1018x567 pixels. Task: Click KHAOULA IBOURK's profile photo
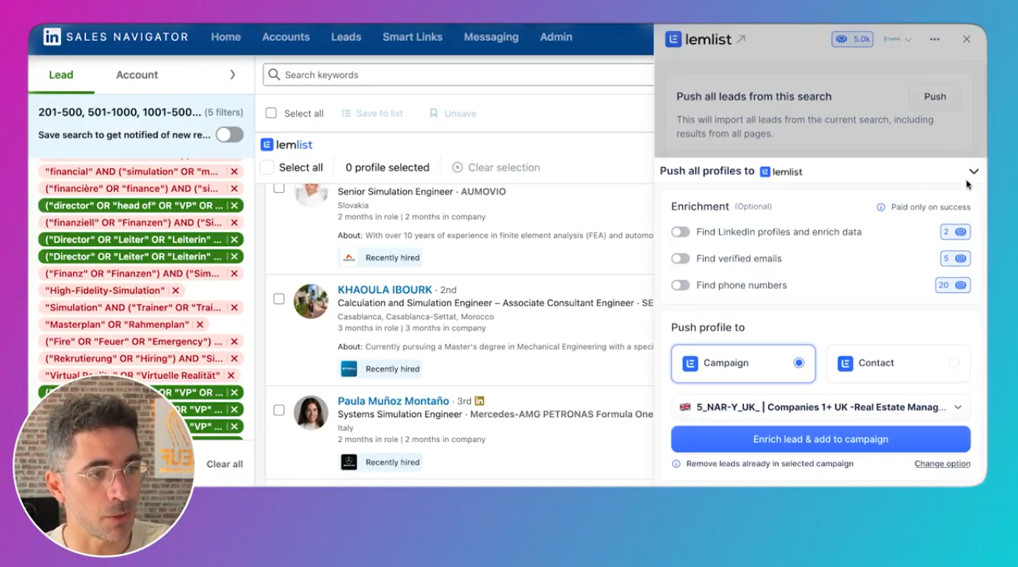click(x=311, y=301)
